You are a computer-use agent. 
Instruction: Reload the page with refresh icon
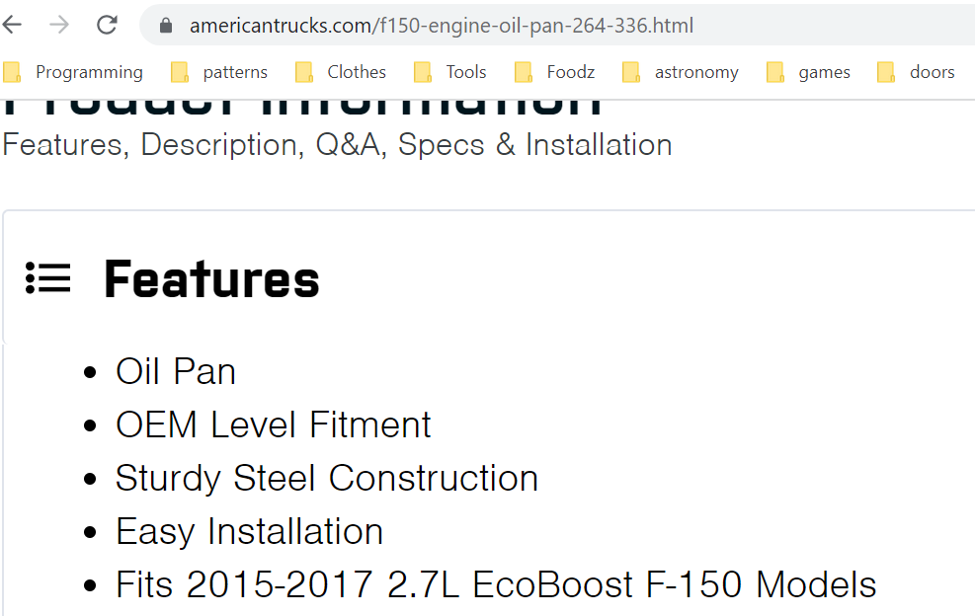(x=107, y=25)
